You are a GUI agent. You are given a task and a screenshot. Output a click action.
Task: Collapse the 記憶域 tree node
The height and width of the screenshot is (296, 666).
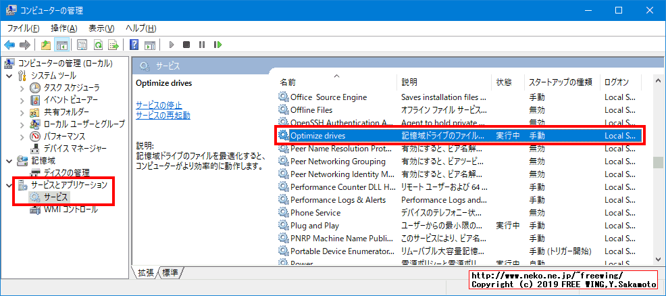pyautogui.click(x=9, y=161)
